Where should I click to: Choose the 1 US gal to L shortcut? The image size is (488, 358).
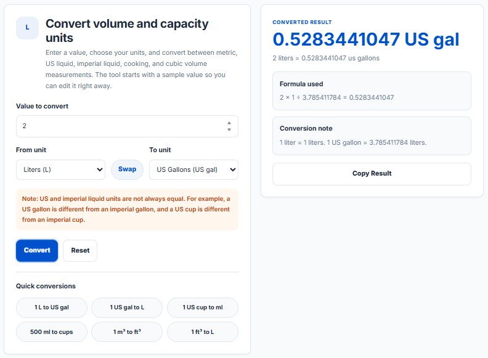tap(127, 307)
